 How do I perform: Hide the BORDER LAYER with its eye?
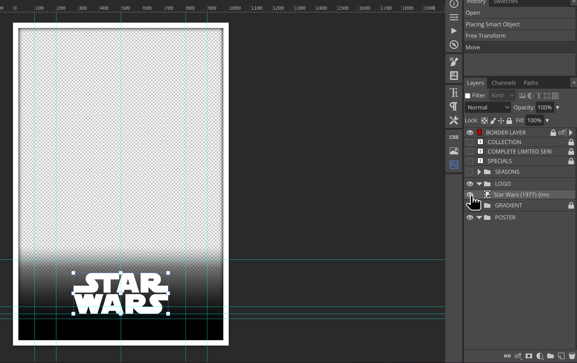[x=470, y=132]
